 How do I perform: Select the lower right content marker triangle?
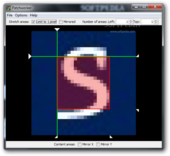pos(137,110)
